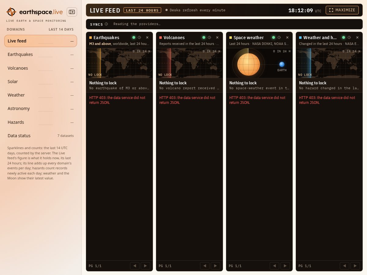Click the Earthquakes world map thumbnail
The image size is (367, 275).
click(x=119, y=63)
